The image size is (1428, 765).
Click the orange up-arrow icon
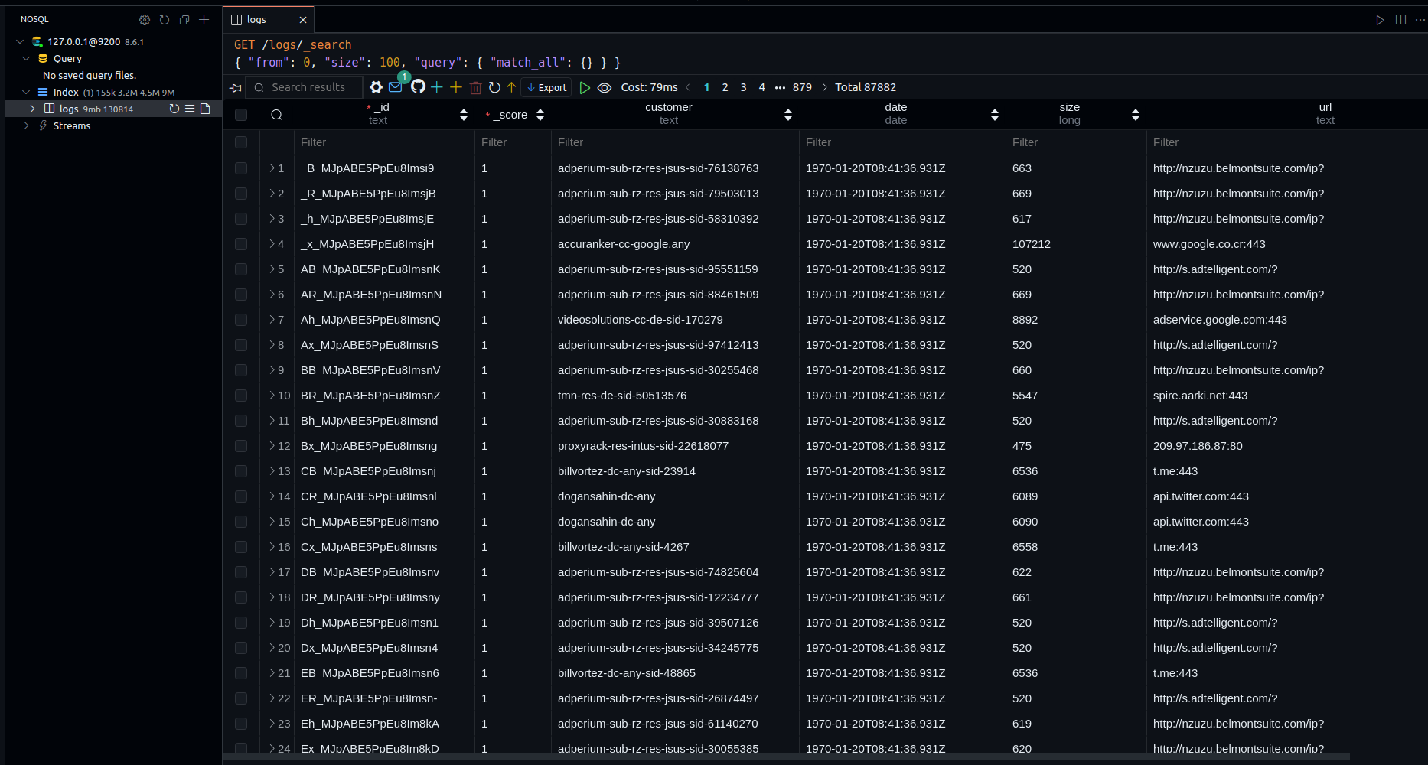click(x=511, y=87)
